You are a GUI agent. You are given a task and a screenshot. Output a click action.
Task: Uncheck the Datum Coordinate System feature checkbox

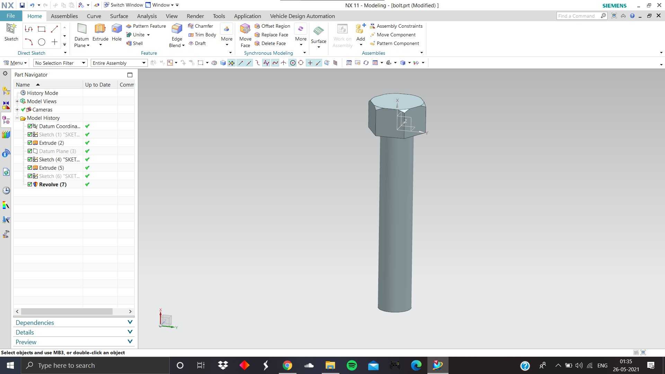[x=30, y=126]
